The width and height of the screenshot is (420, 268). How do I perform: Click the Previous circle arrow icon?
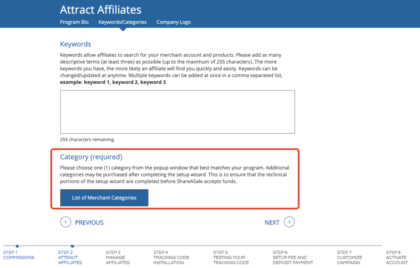[x=66, y=222]
